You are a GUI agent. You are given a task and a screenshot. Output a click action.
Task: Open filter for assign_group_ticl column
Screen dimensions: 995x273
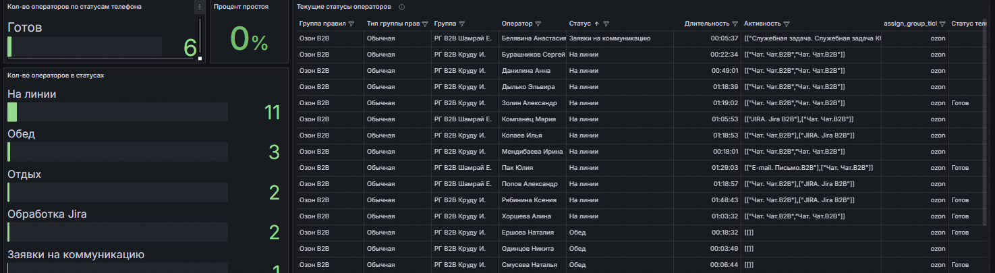(942, 24)
